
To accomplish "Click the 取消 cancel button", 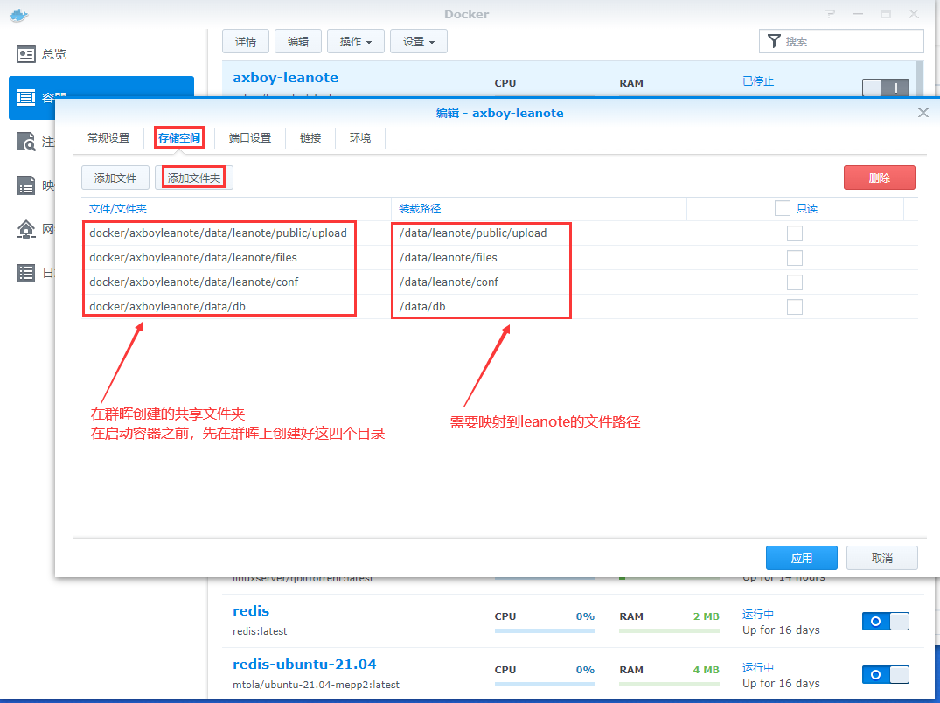I will coord(881,558).
